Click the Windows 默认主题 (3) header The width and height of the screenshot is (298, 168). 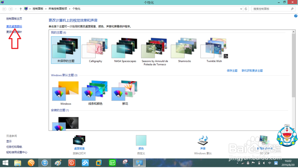tap(64, 75)
